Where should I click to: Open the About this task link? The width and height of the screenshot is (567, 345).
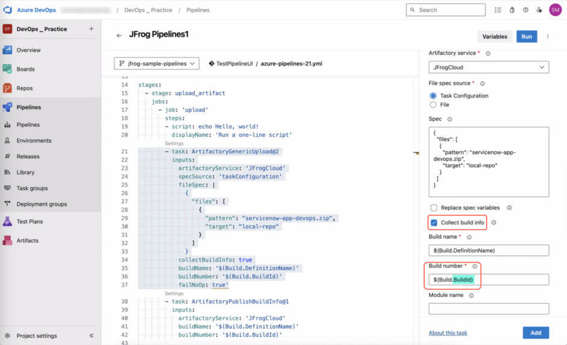448,333
